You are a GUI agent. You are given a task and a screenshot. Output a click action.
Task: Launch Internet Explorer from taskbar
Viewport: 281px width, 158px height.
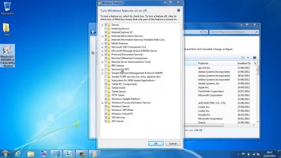pyautogui.click(x=18, y=154)
